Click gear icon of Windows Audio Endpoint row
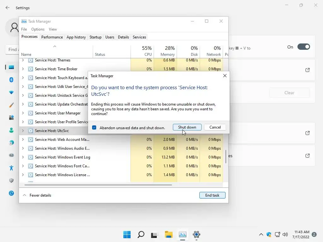 click(x=31, y=148)
